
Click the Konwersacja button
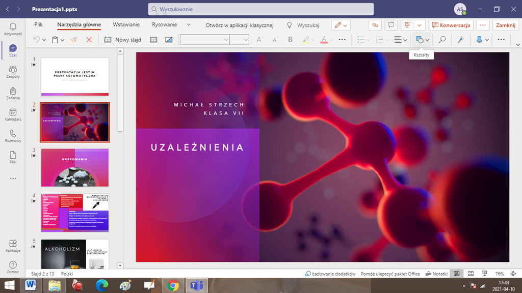point(451,25)
